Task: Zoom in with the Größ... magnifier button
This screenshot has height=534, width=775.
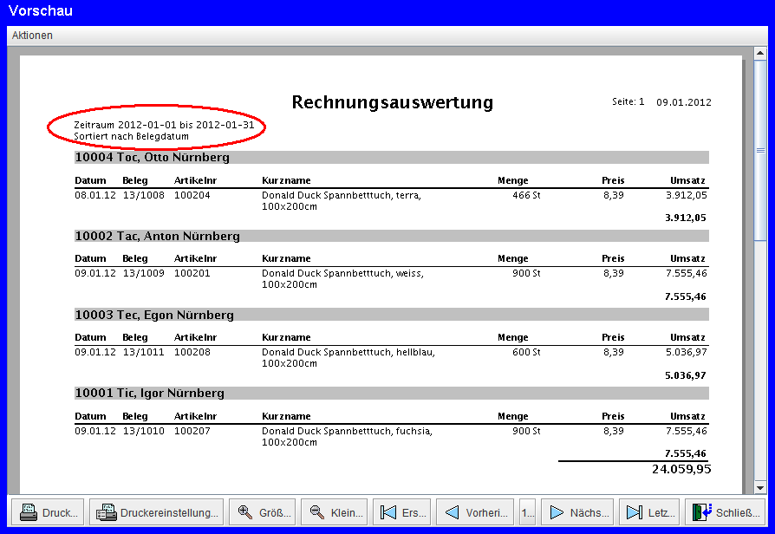Action: (262, 512)
